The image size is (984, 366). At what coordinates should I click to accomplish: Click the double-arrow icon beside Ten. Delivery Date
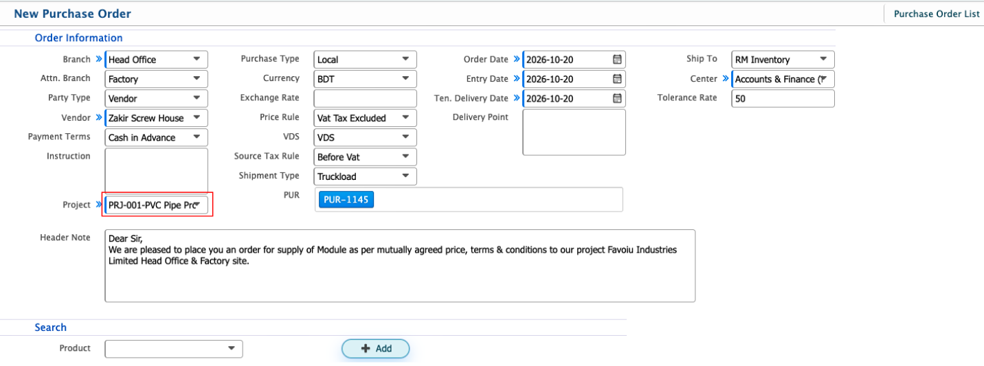point(516,98)
